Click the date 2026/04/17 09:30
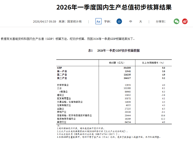The height and width of the screenshot is (142, 193). point(45,21)
